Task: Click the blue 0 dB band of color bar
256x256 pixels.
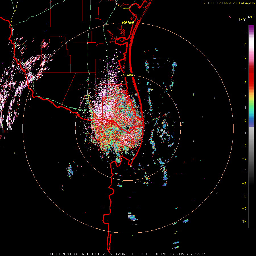Action: tap(251, 121)
